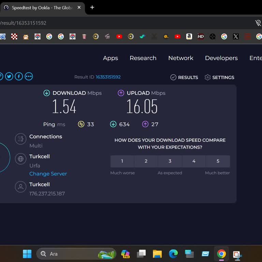Open the green checkmark bookmark icon
Image resolution: width=262 pixels, height=262 pixels.
tap(142, 37)
